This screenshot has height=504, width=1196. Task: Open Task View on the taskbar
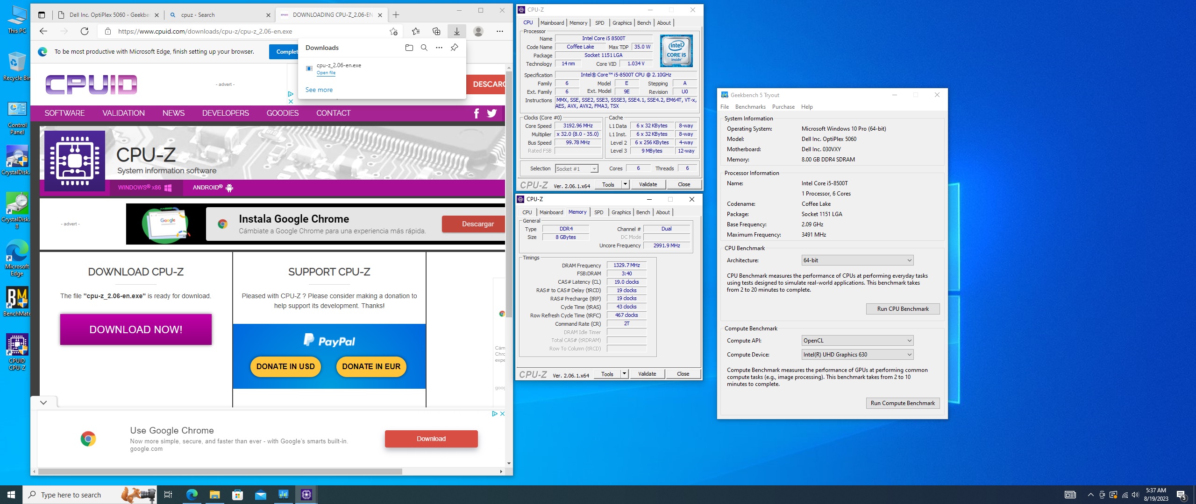[x=168, y=495]
